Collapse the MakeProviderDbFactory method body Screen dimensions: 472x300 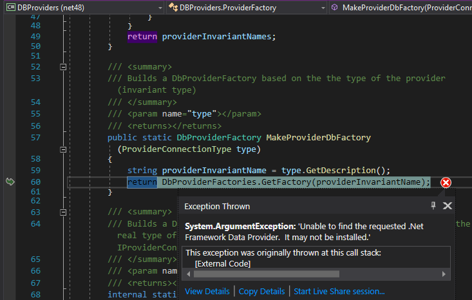[63, 149]
